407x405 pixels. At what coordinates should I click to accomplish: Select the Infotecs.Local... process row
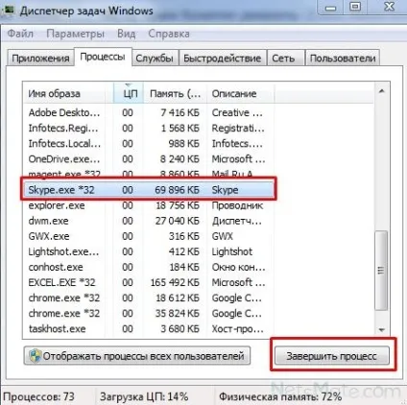pyautogui.click(x=149, y=143)
